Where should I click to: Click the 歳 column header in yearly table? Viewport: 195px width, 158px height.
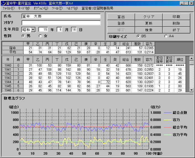pos(19,60)
